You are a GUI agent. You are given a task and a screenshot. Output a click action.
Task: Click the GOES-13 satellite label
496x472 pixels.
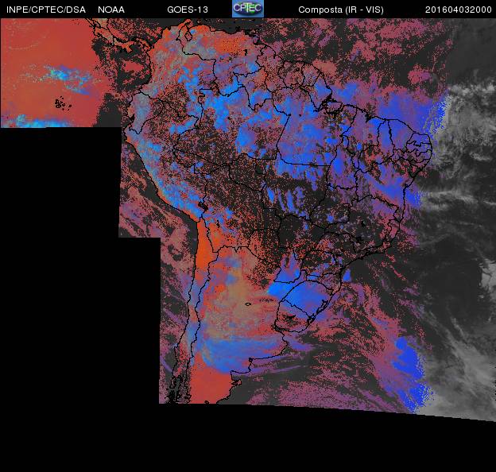click(x=188, y=10)
